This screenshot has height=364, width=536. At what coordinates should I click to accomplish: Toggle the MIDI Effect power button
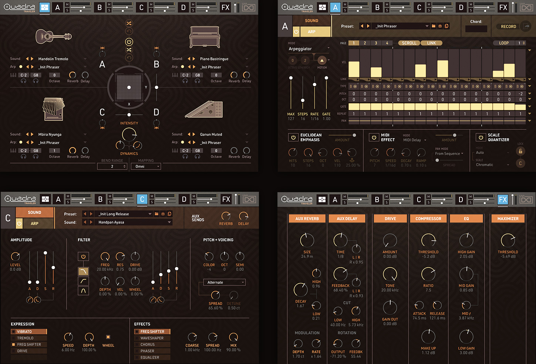coord(374,137)
